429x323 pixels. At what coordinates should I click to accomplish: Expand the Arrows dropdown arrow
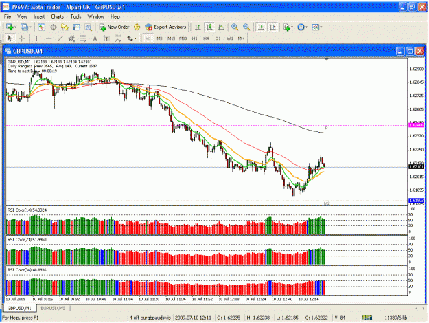coord(135,38)
